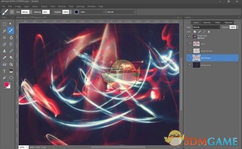
Task: Click the red foreground color swatch
Action: click(x=6, y=85)
